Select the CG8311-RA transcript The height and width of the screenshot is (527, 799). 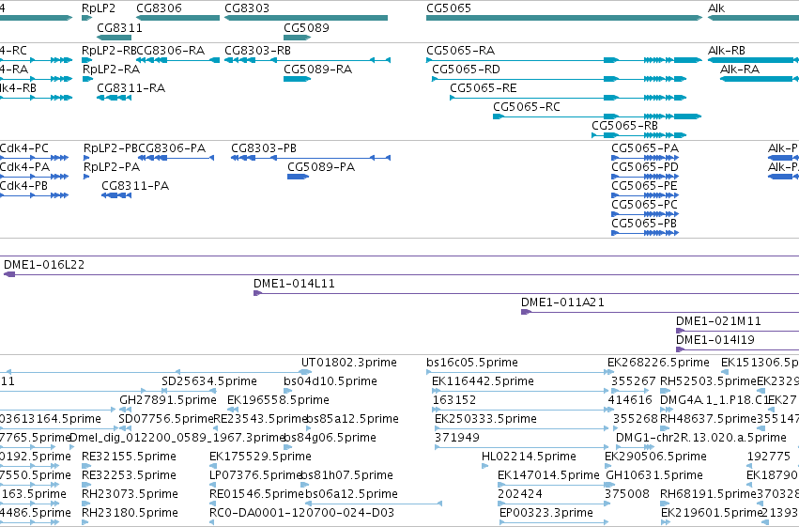point(114,98)
